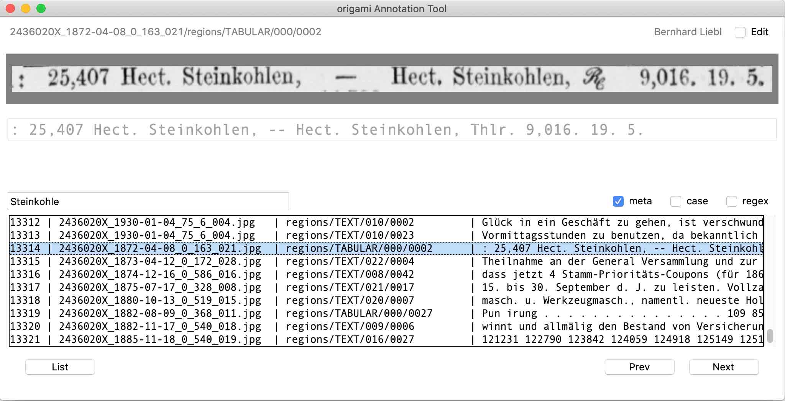This screenshot has width=785, height=401.
Task: Go to previous annotation with Prev
Action: pyautogui.click(x=639, y=367)
